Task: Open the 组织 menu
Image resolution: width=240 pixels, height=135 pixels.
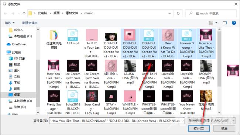Action: 10,23
